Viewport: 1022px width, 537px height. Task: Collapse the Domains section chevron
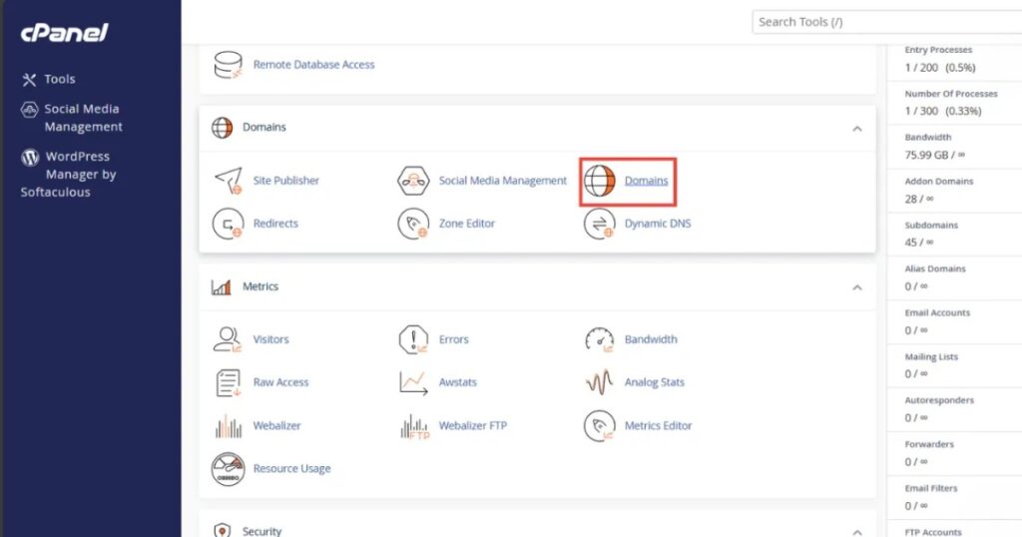point(856,128)
